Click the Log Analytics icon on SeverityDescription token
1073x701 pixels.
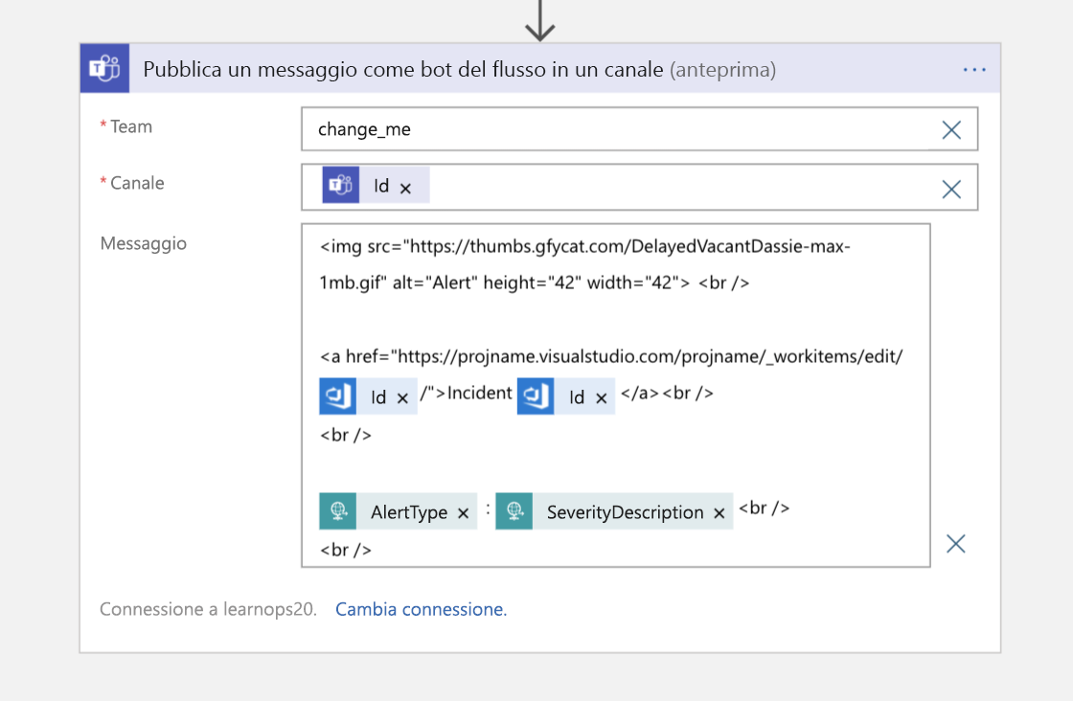[516, 511]
